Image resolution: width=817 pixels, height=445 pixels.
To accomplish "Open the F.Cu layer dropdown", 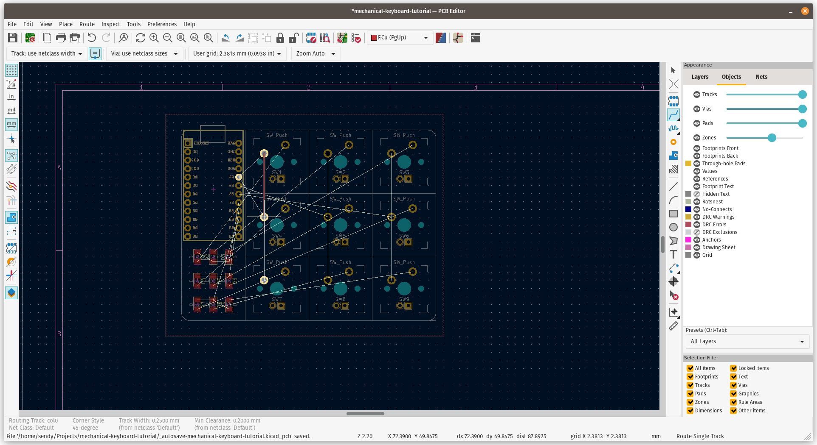I will point(425,38).
